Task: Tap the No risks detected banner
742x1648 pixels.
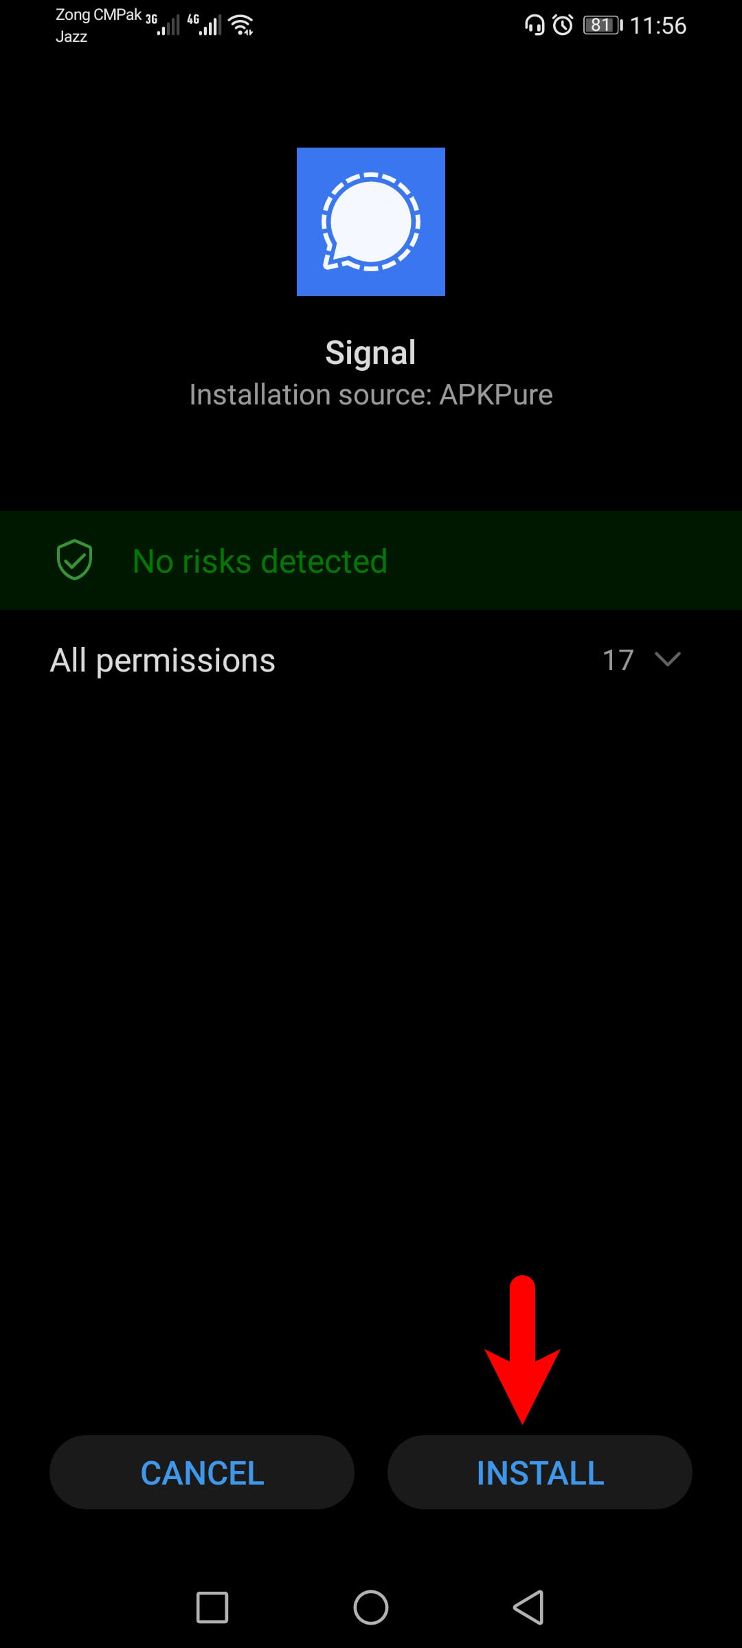Action: [371, 560]
